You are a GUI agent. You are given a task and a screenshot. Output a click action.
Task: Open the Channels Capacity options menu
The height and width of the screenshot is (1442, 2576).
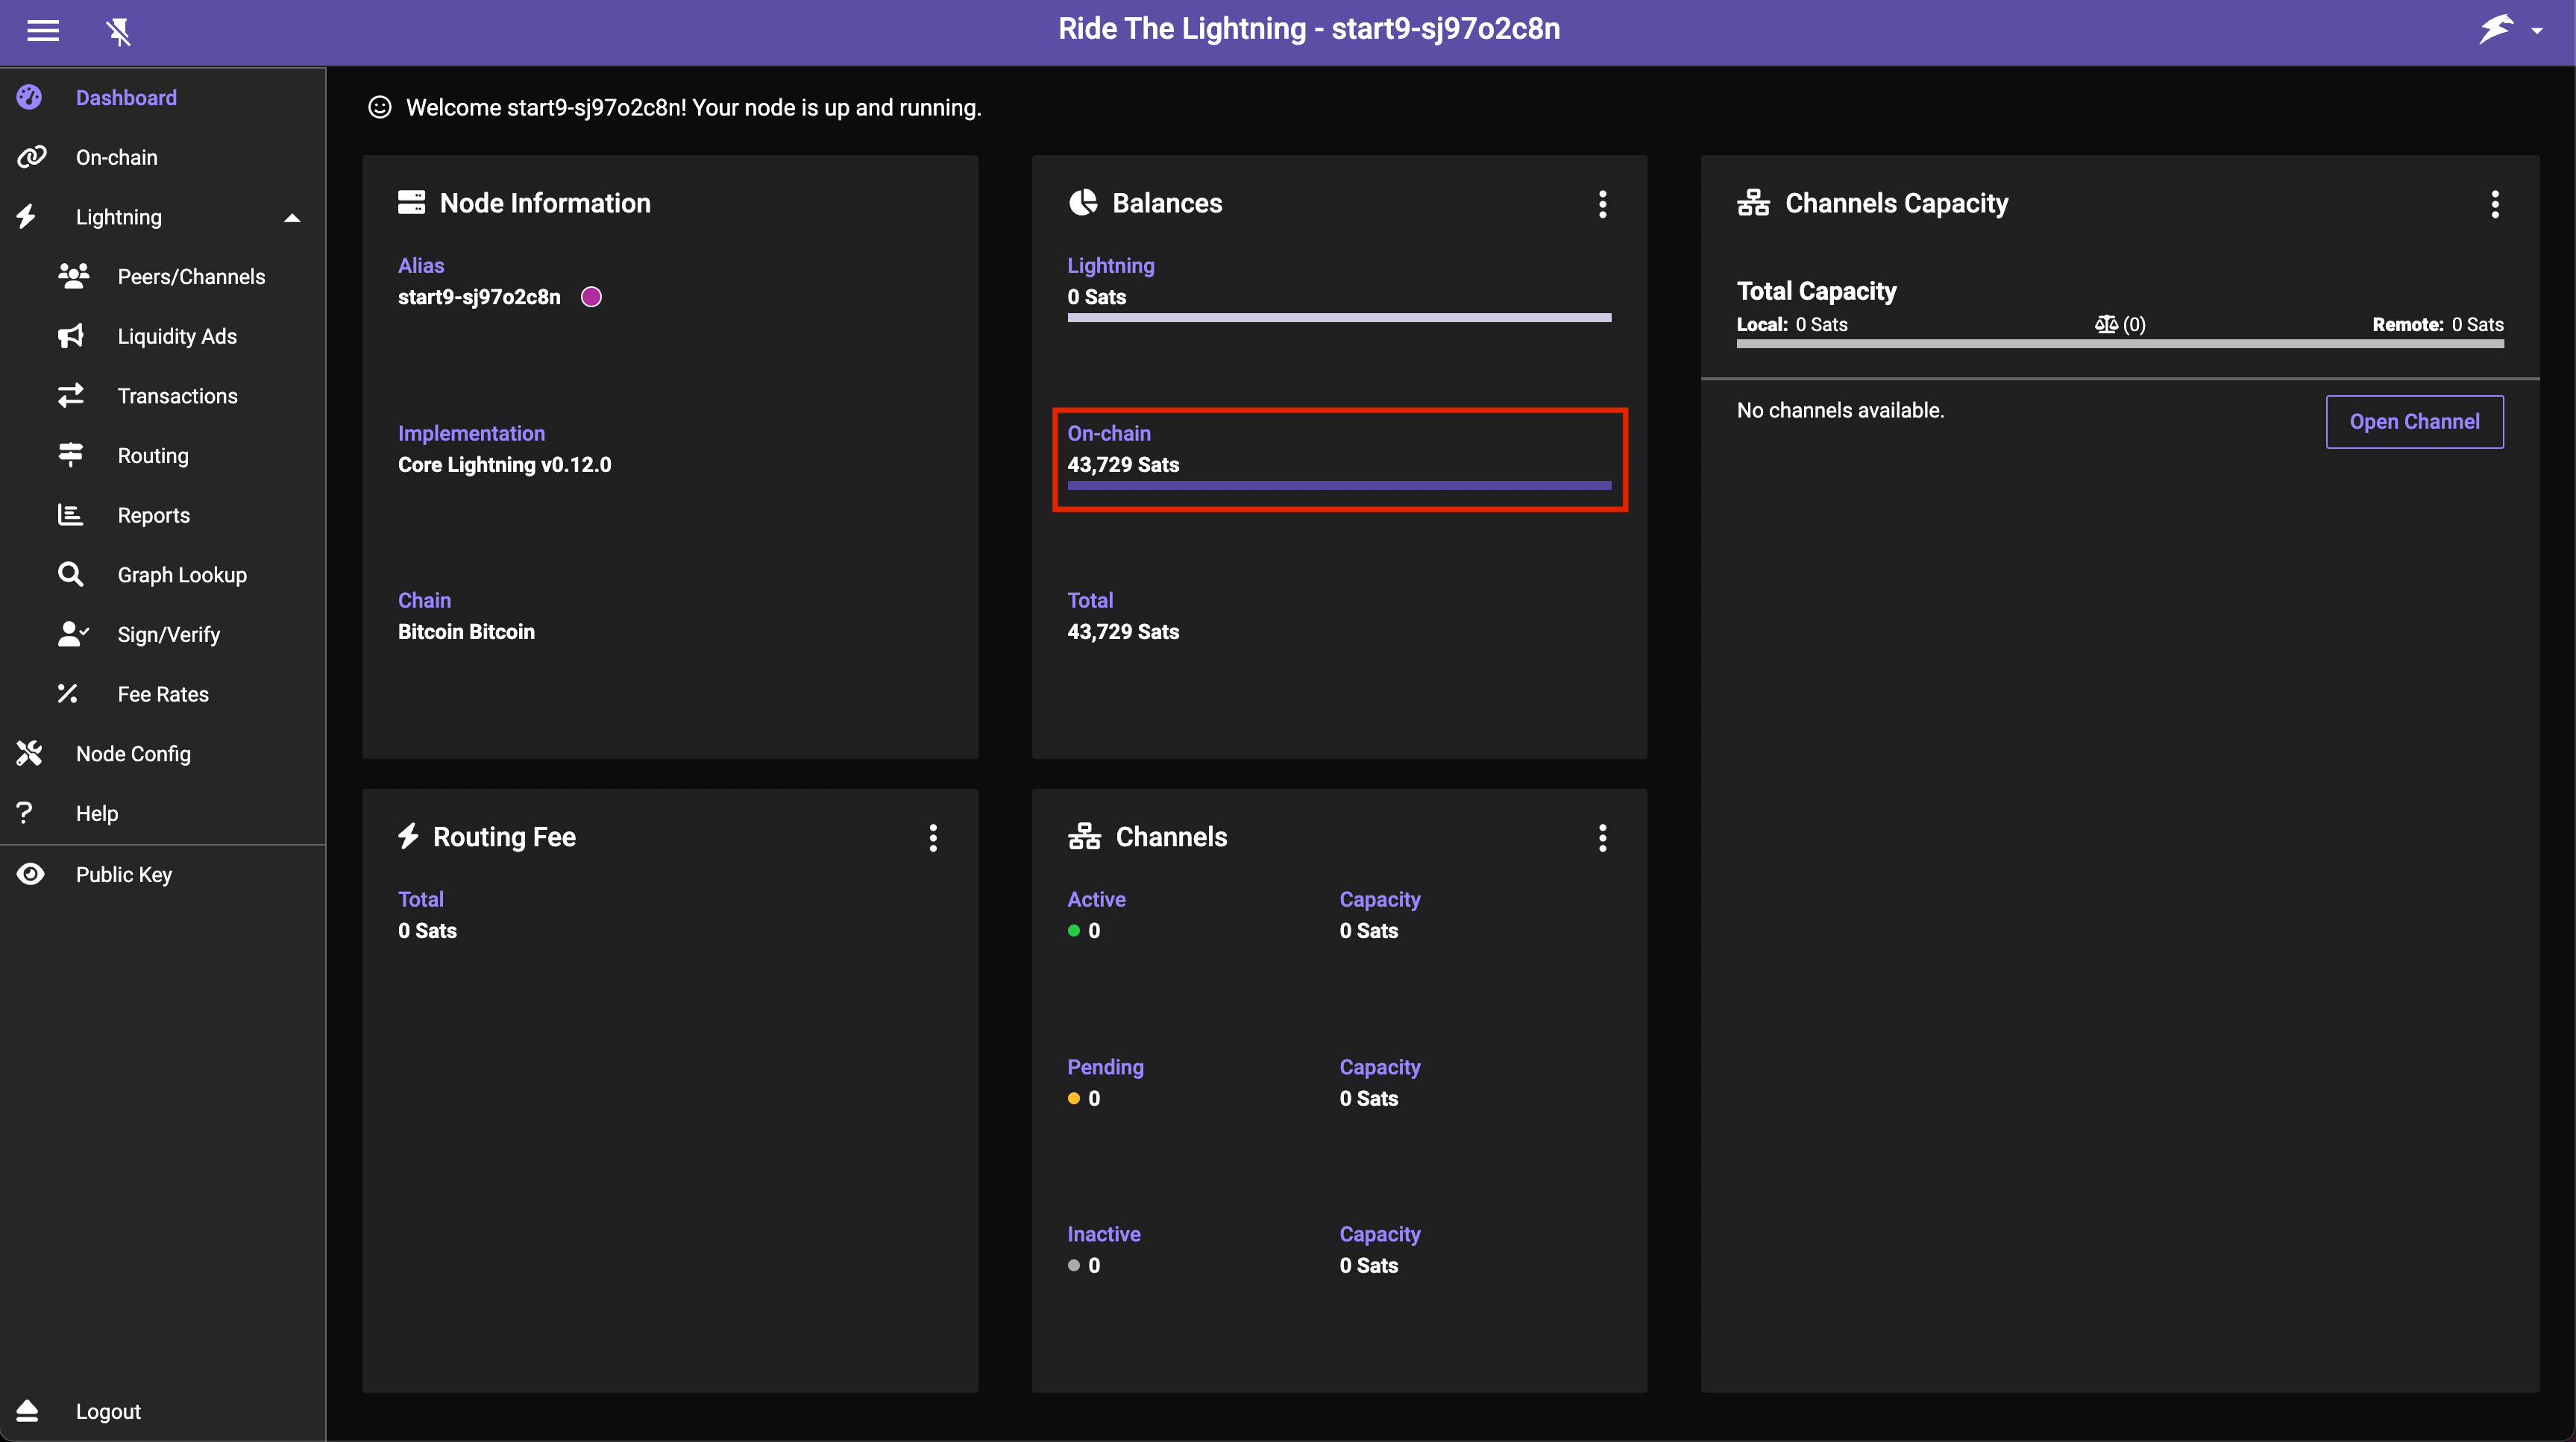2494,204
